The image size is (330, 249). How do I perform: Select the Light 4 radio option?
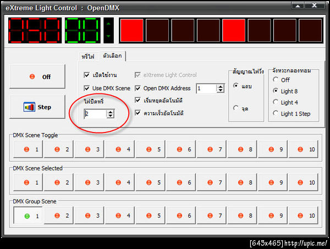tap(276, 102)
